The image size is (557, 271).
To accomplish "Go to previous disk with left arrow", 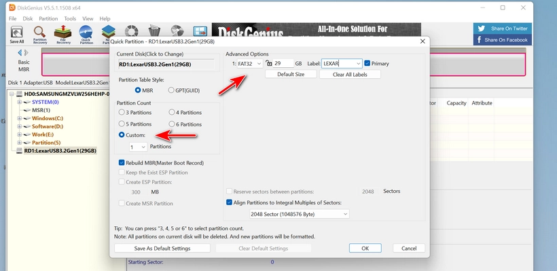I will click(20, 52).
